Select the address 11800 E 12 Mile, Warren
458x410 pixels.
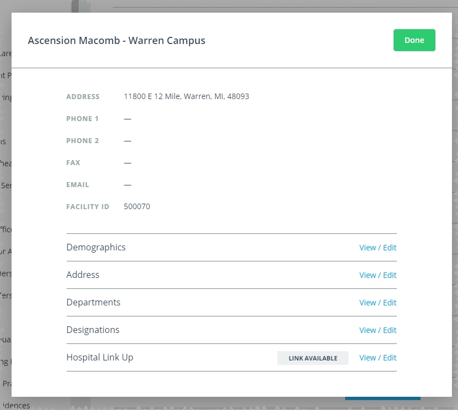click(167, 96)
